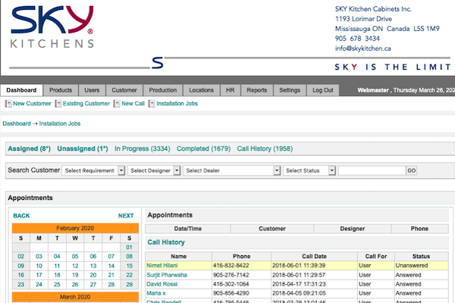Click the New Call icon
Screen dimensions: 455x303
[x=118, y=104]
